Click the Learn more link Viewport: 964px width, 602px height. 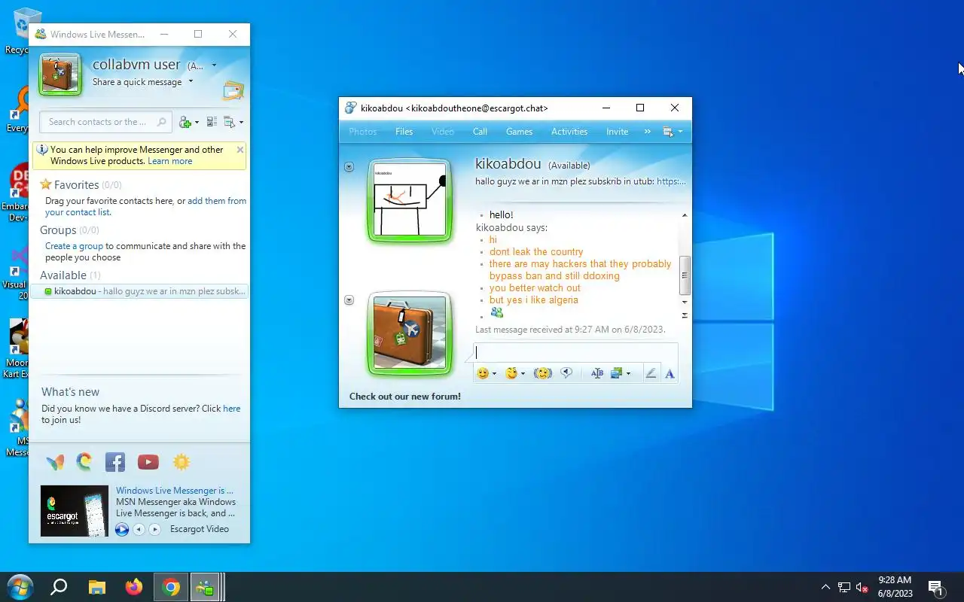pyautogui.click(x=169, y=161)
